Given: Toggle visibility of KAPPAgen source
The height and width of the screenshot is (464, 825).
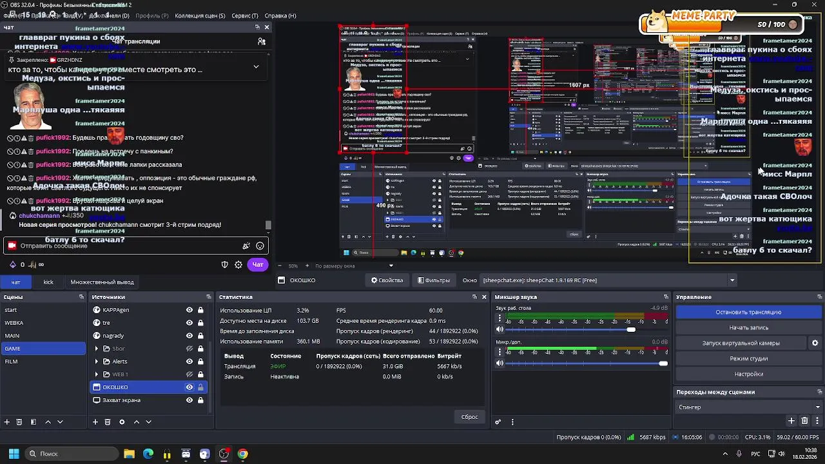Looking at the screenshot, I should pos(189,310).
